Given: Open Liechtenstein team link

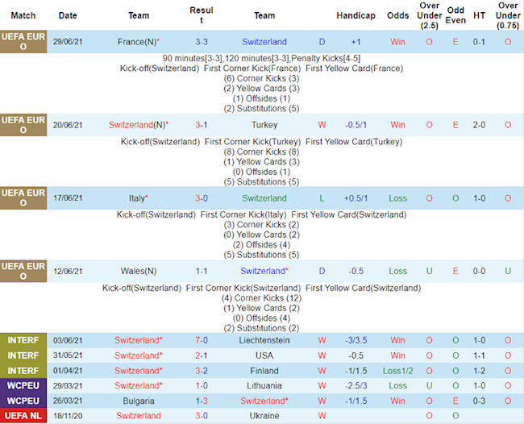Looking at the screenshot, I should (264, 340).
